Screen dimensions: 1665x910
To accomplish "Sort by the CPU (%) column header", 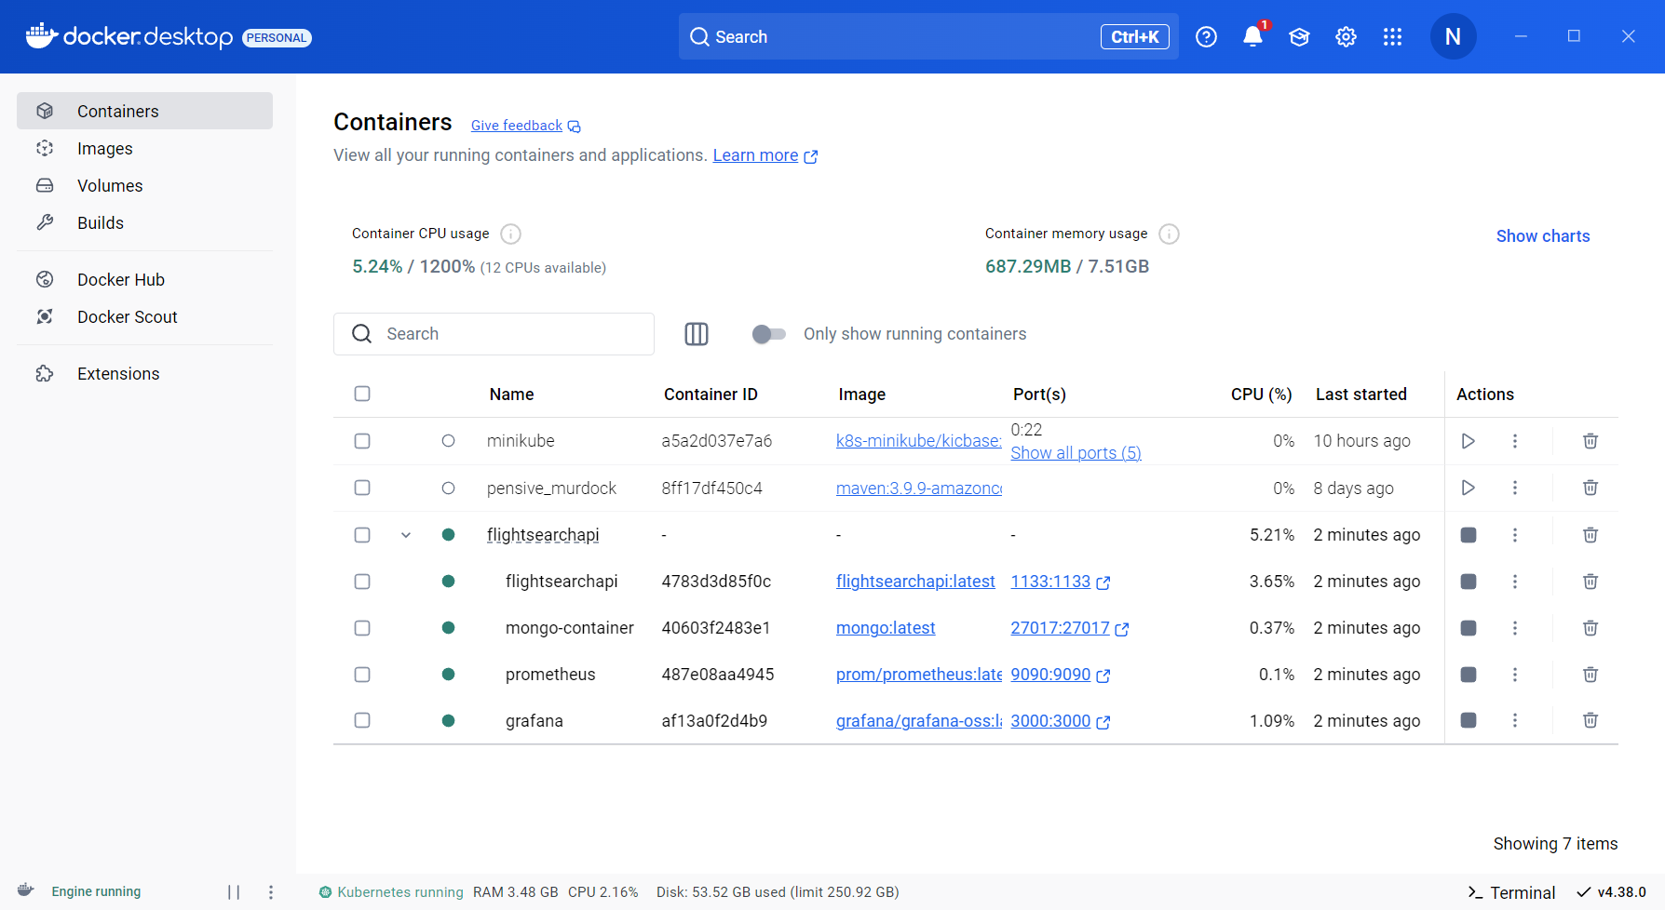I will (1261, 395).
